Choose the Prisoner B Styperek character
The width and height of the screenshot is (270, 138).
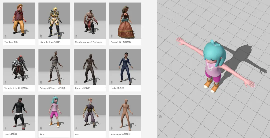click(54, 67)
